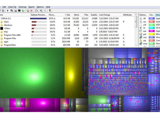
Task: Click the .msi installer type icon
Action: pyautogui.click(x=141, y=37)
